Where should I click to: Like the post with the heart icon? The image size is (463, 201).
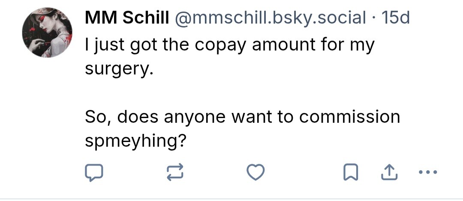pos(256,172)
